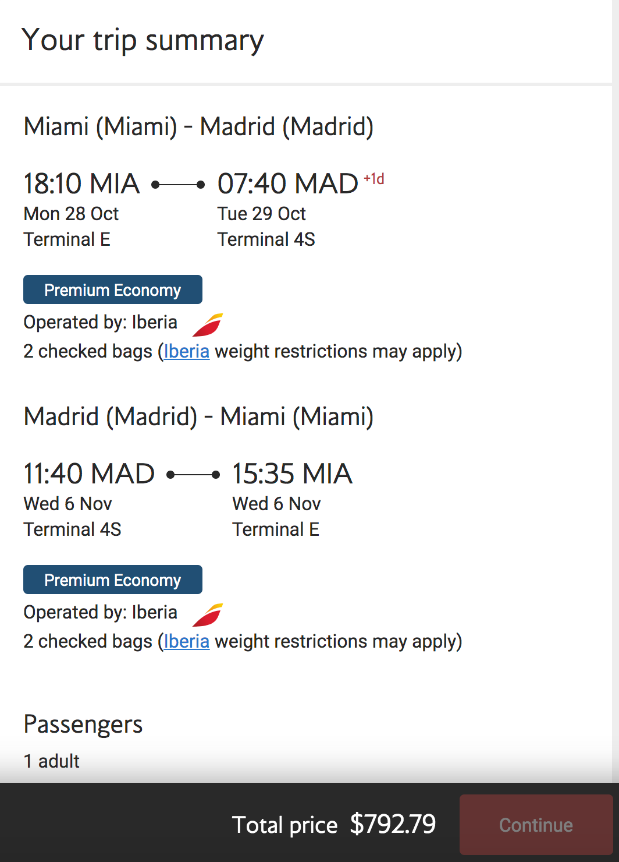
Task: Click the 07:40 MAD arrival time
Action: tap(288, 183)
